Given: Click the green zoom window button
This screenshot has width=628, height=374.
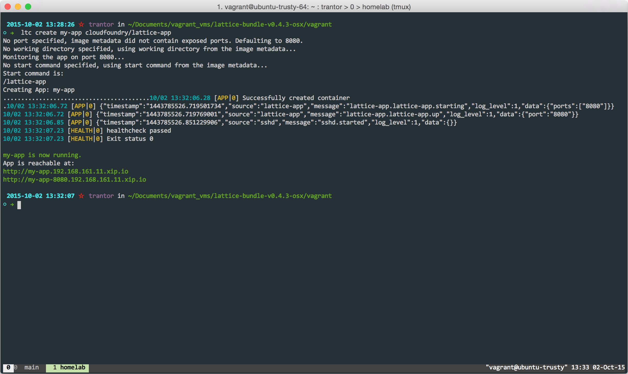Looking at the screenshot, I should (x=28, y=7).
